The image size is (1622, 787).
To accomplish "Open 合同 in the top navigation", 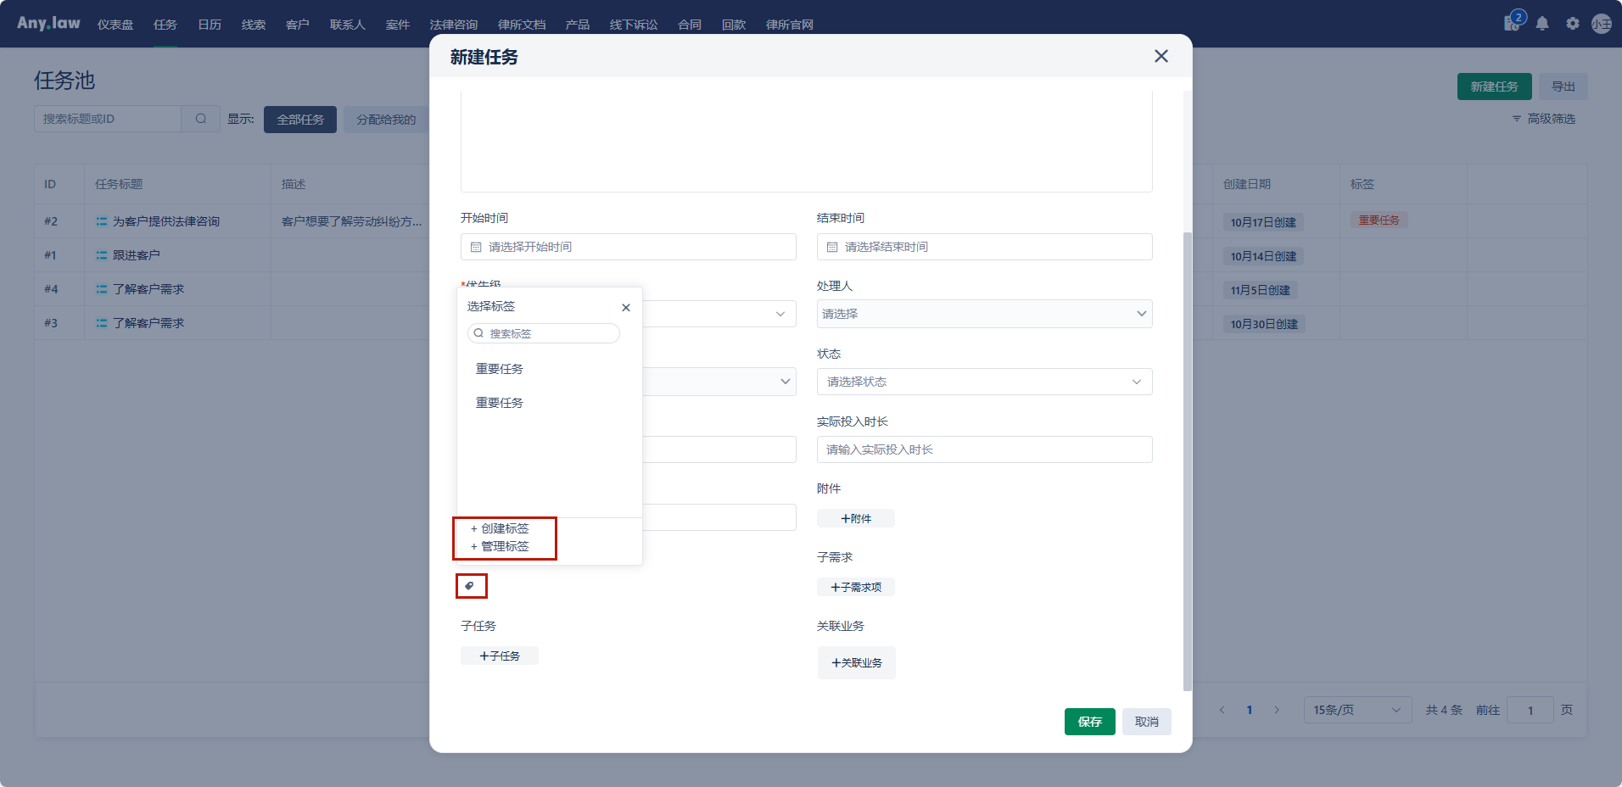I will [x=690, y=25].
